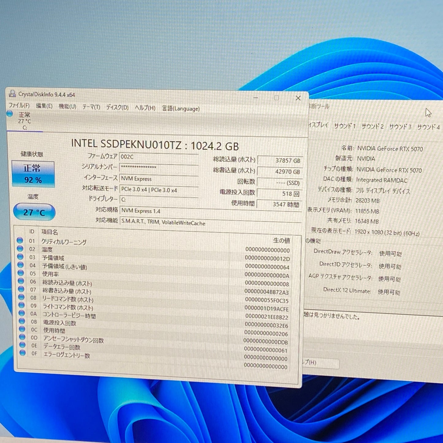The width and height of the screenshot is (443, 443).
Task: Open the 編集(E) menu
Action: 44,106
